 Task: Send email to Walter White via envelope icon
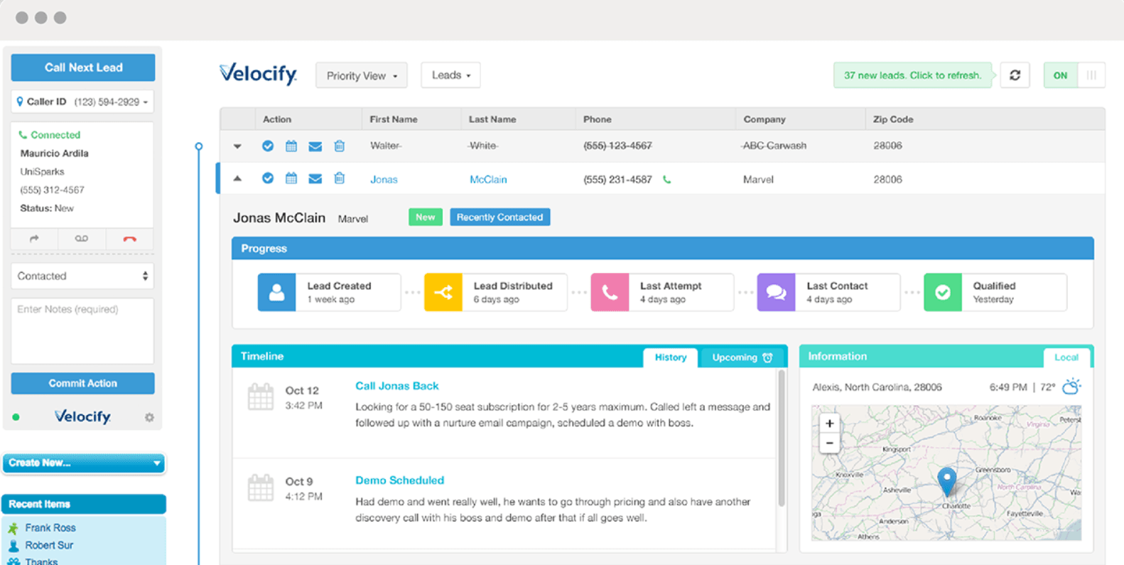(315, 146)
